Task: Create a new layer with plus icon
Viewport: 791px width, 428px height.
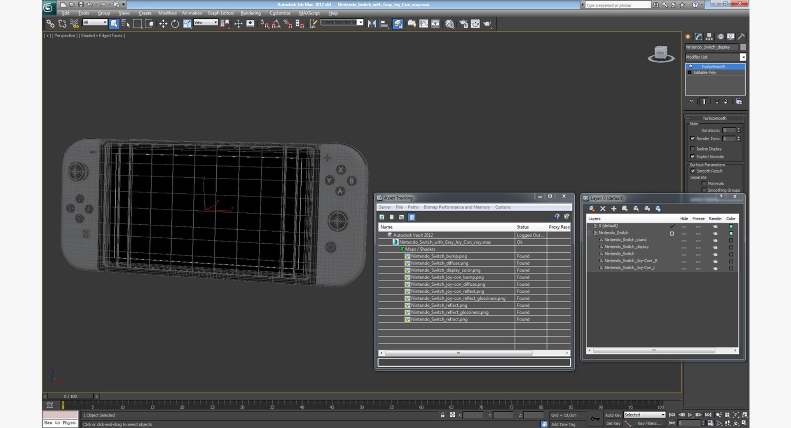Action: click(614, 209)
